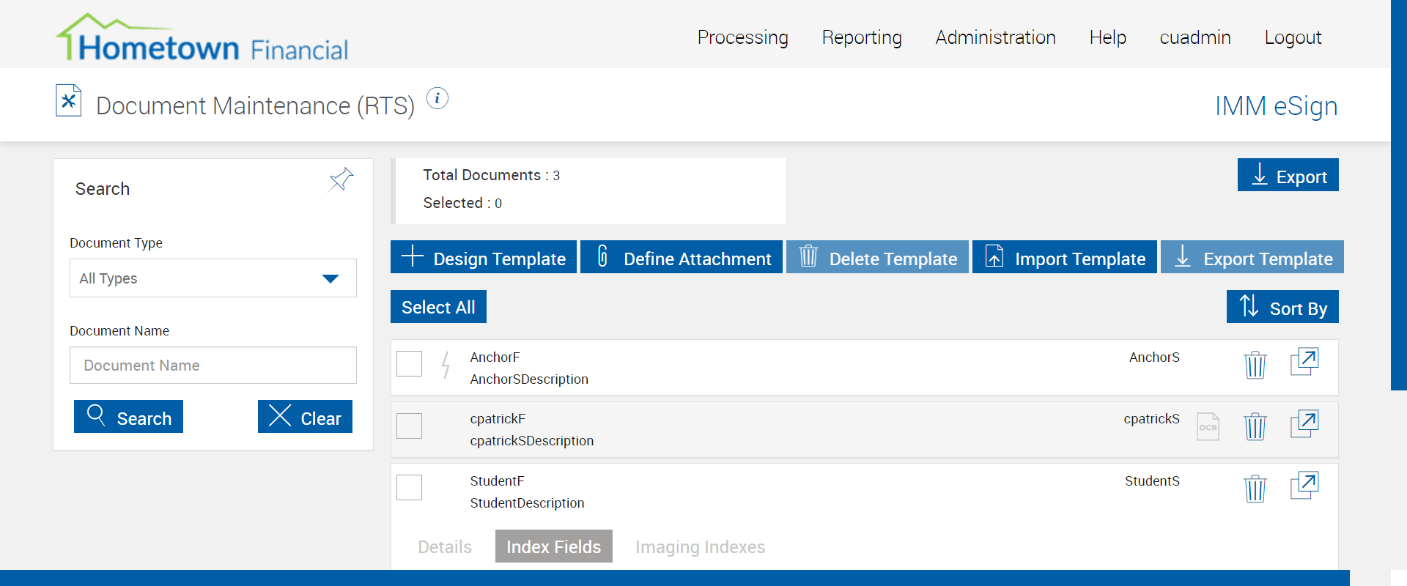
Task: Open the Processing menu
Action: 742,37
